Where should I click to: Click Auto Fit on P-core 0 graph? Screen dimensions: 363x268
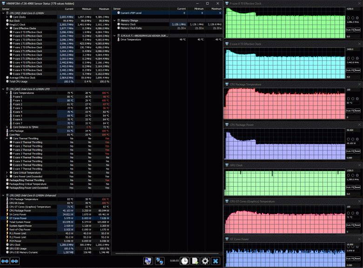(x=350, y=30)
